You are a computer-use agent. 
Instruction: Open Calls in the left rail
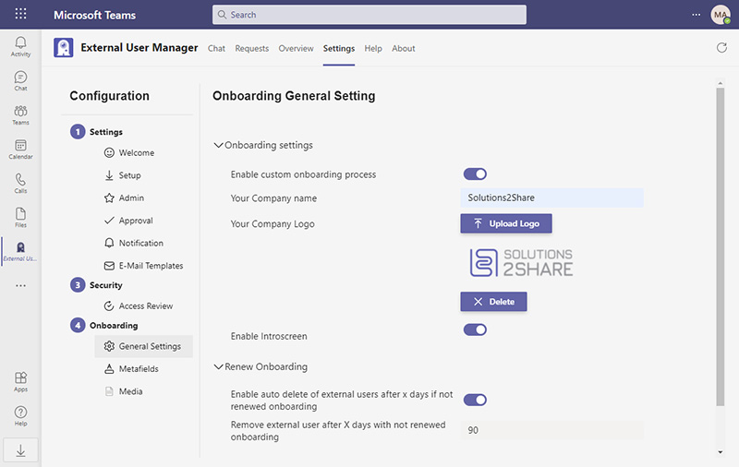click(x=20, y=183)
